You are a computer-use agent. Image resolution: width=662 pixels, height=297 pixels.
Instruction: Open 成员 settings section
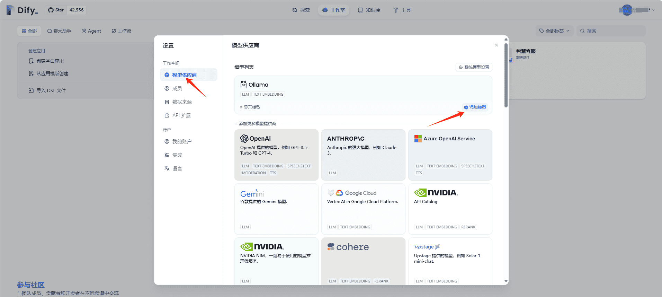coord(189,88)
